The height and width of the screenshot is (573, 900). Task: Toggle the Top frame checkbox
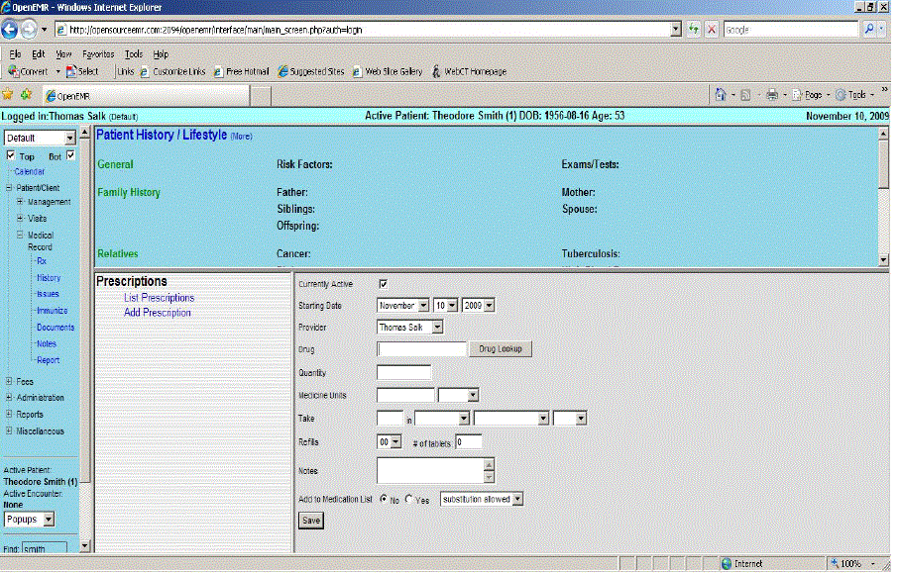point(10,156)
